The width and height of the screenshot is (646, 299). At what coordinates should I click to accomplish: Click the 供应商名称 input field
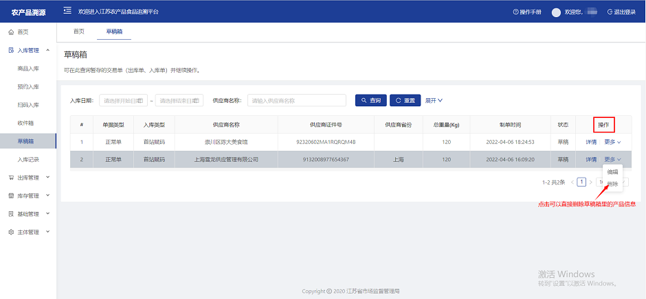point(296,101)
